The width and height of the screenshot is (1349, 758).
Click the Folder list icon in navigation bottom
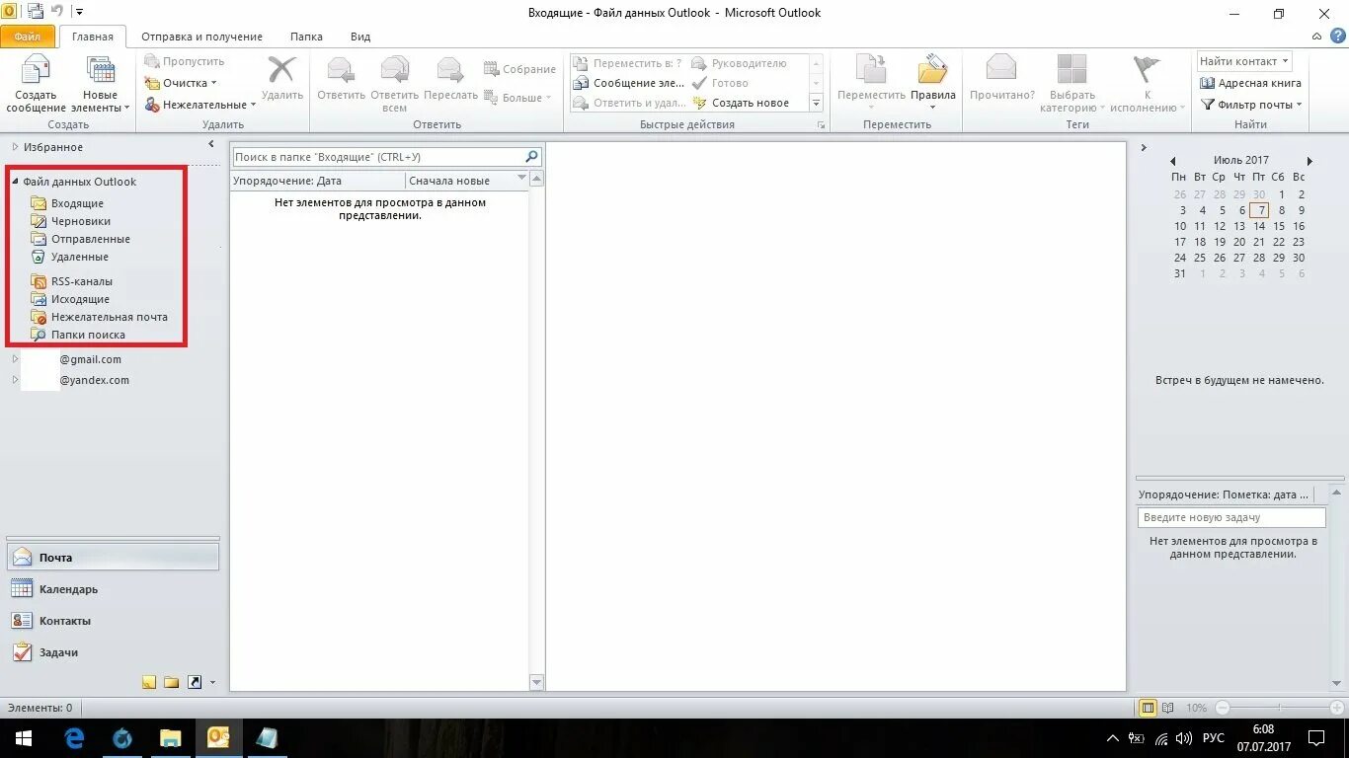[x=171, y=682]
